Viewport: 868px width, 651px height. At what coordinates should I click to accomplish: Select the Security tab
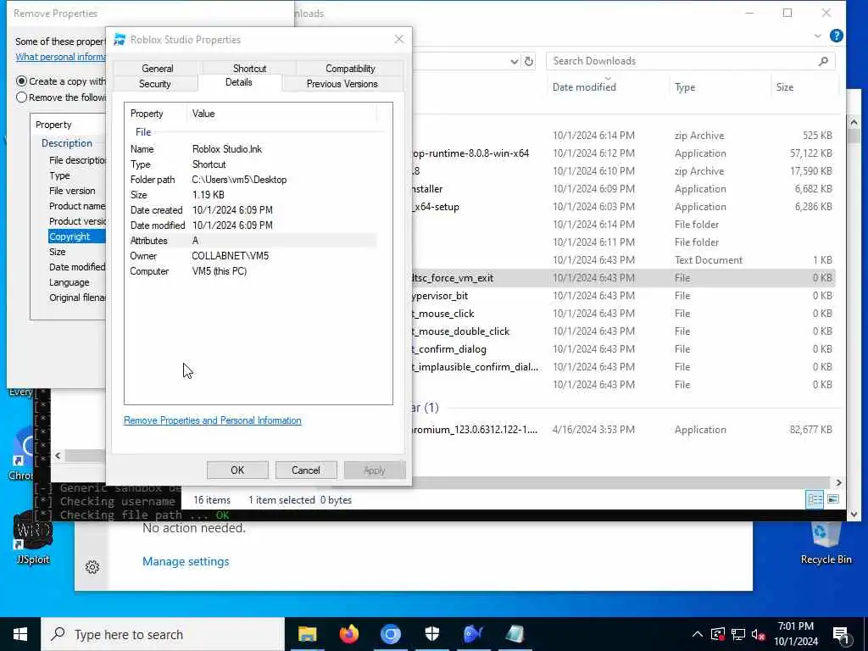[x=154, y=84]
